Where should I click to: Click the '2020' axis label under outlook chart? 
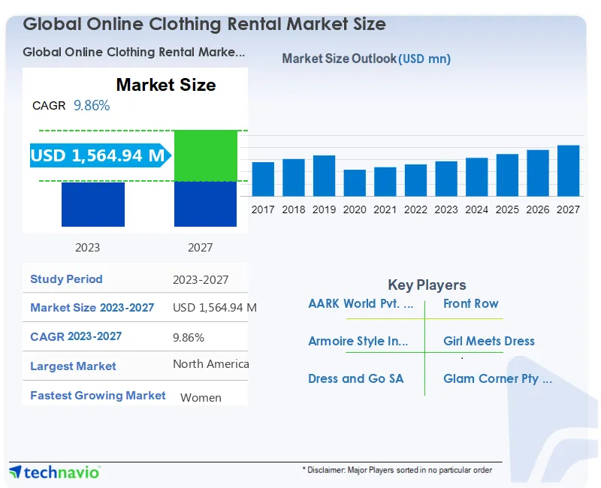pos(355,209)
